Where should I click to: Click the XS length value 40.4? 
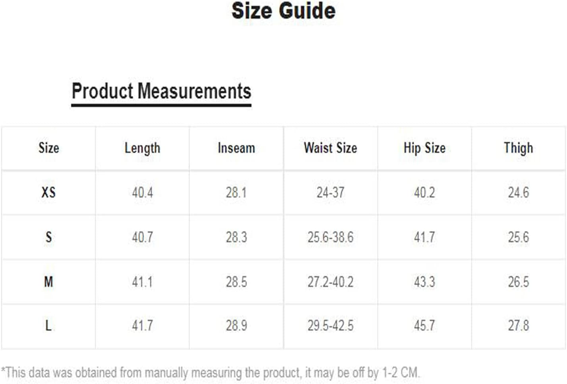(x=142, y=192)
